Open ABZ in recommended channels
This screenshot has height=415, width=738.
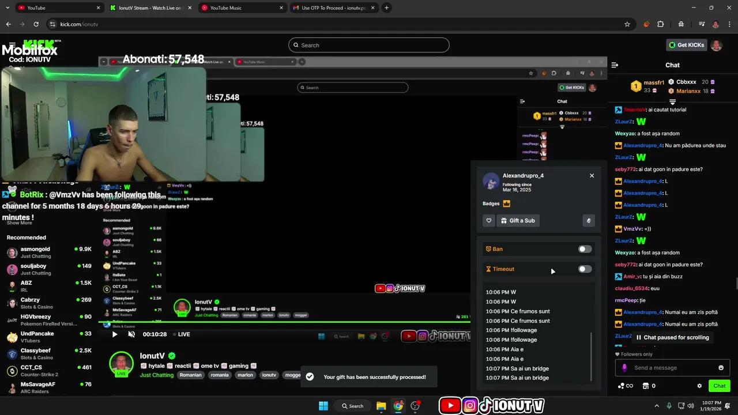[49, 286]
